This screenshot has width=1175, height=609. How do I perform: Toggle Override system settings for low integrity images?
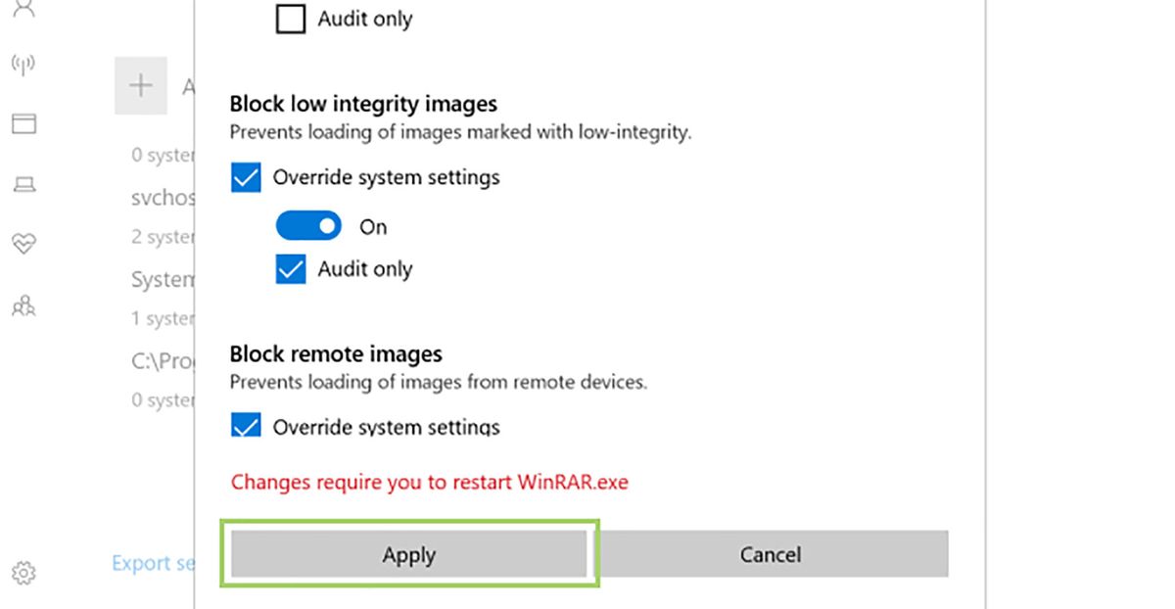[x=245, y=177]
